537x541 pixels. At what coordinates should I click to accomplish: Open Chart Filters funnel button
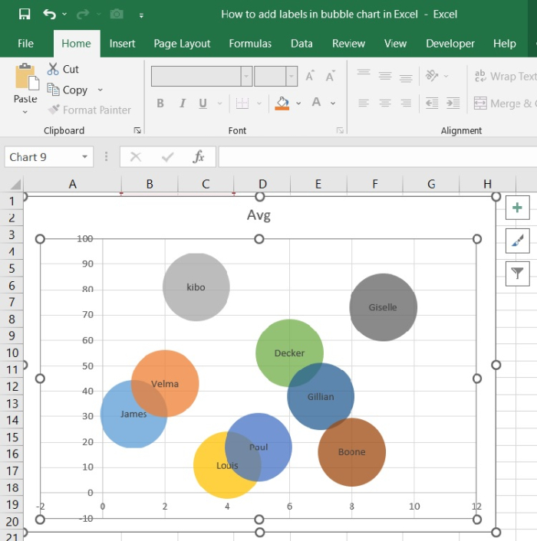[517, 274]
